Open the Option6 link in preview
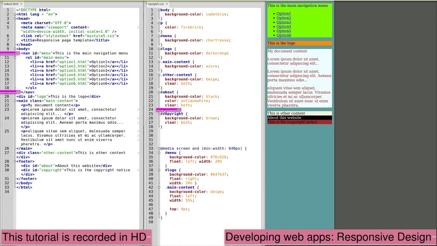The image size is (437, 246). [x=284, y=35]
